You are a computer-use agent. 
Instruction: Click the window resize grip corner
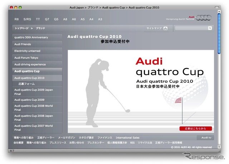(219, 151)
